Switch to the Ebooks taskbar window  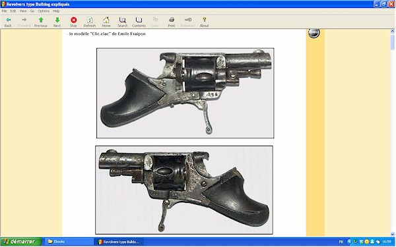(69, 242)
